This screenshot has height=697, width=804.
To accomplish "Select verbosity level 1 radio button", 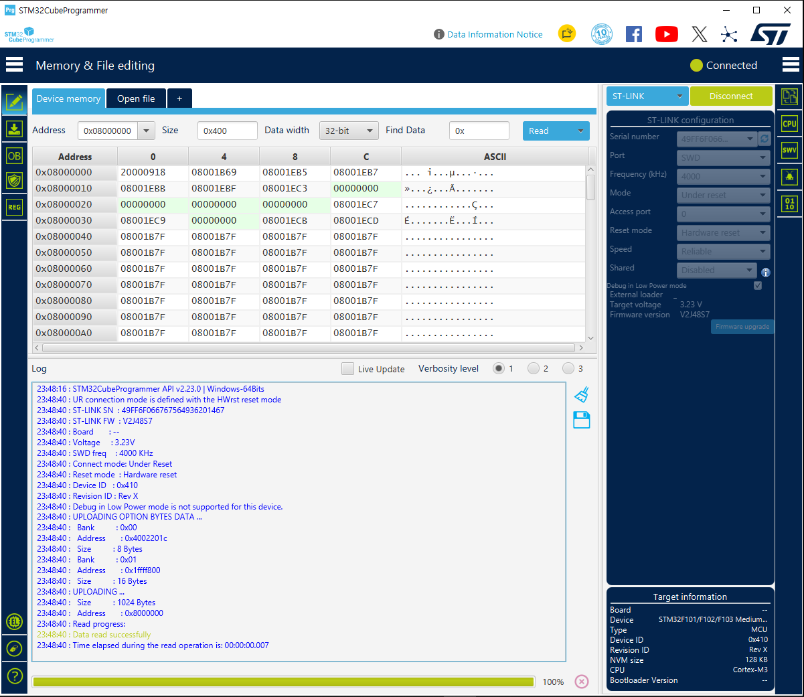I will [499, 368].
